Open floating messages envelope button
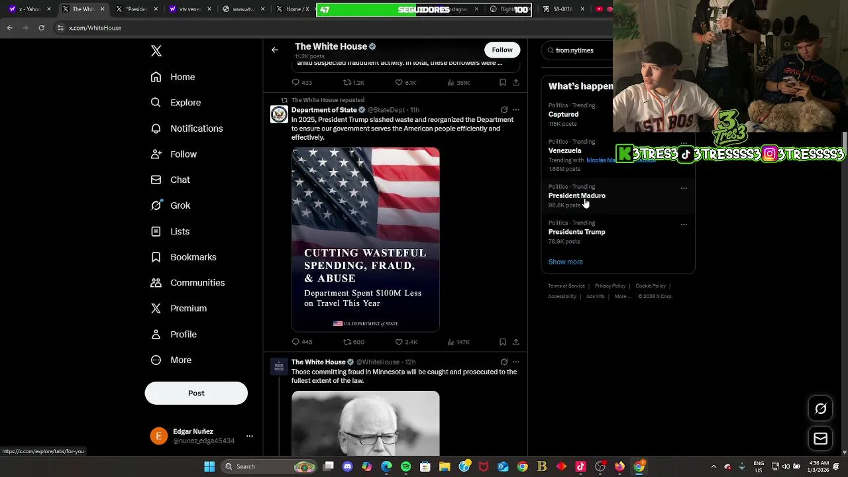The height and width of the screenshot is (477, 848). (820, 439)
